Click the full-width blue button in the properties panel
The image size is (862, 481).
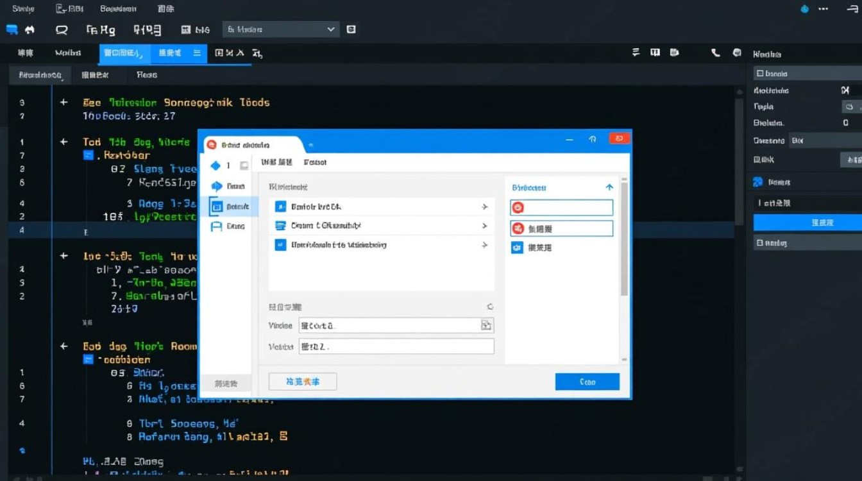point(807,222)
